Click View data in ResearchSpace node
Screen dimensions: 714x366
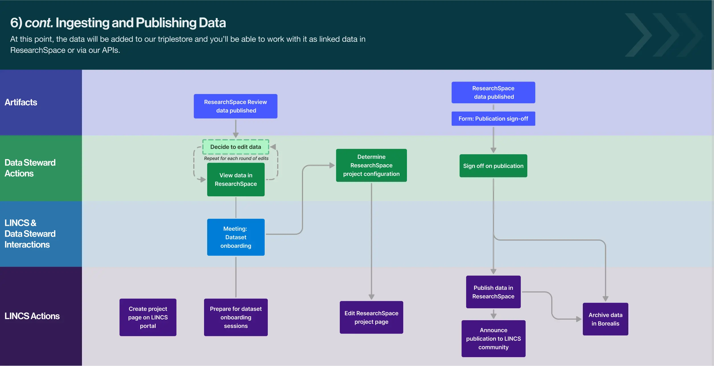point(236,180)
